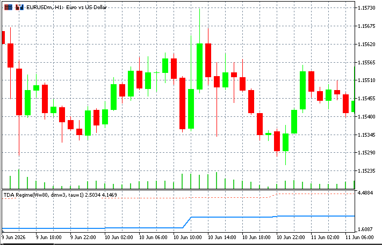Image resolution: width=382 pixels, height=245 pixels.
Task: Click price level 1.15730 on price scale
Action: tap(366, 8)
